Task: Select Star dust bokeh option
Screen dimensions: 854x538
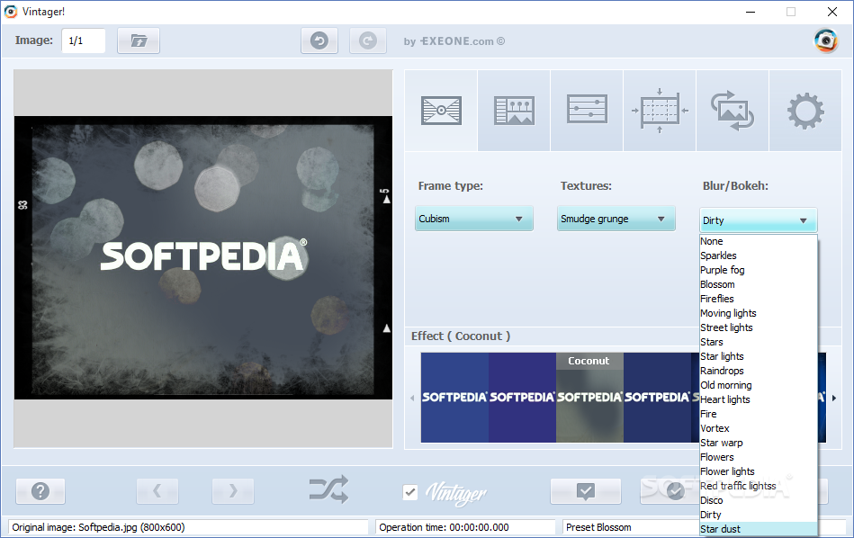Action: (x=758, y=529)
